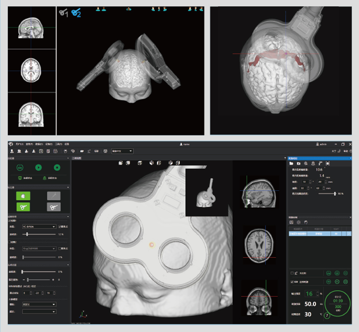359x332 pixels.
Task: Toggle the checkbox beside YC-BV90A dropdown
Action: pos(60,226)
